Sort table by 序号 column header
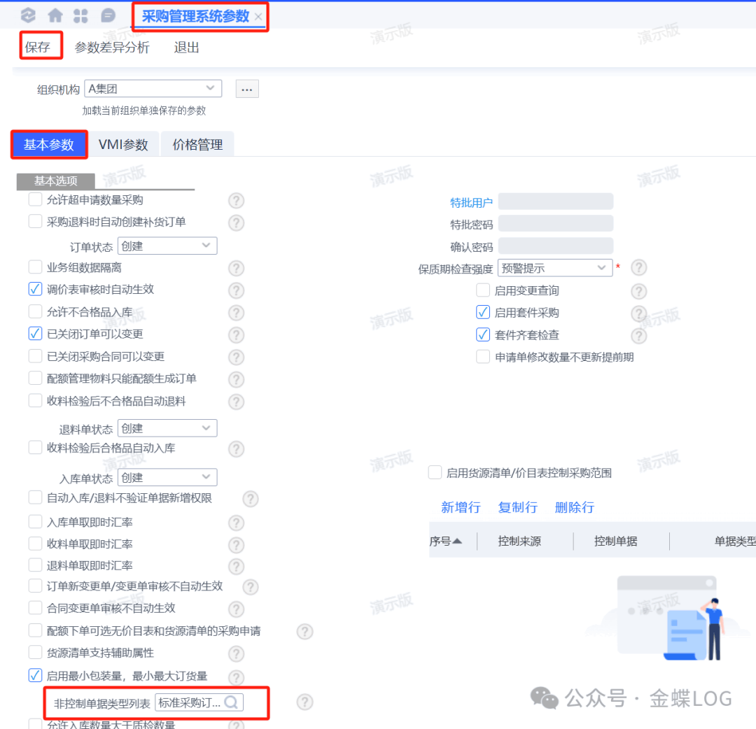Image resolution: width=756 pixels, height=729 pixels. click(x=446, y=541)
